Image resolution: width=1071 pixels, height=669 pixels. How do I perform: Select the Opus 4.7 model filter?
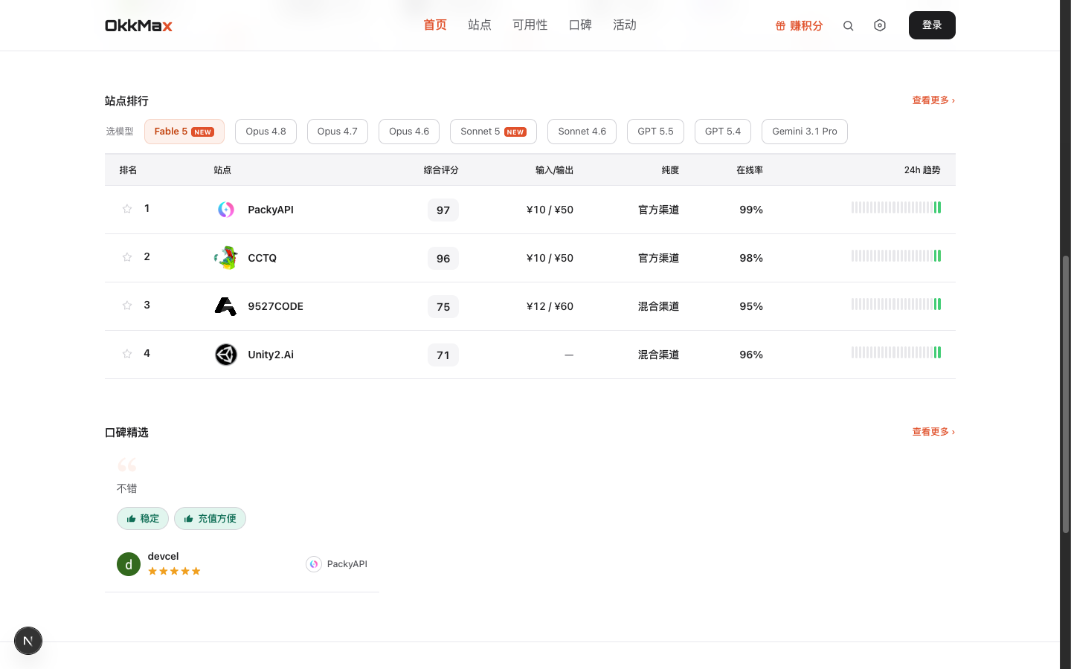click(x=338, y=132)
